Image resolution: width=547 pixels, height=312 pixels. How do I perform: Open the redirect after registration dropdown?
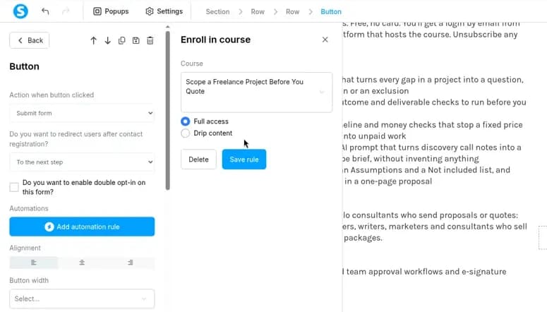coord(82,162)
